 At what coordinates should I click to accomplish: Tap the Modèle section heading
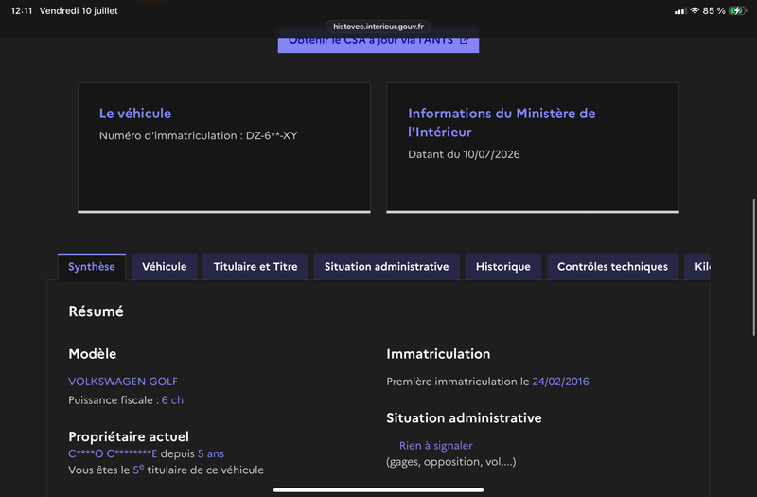pos(92,354)
